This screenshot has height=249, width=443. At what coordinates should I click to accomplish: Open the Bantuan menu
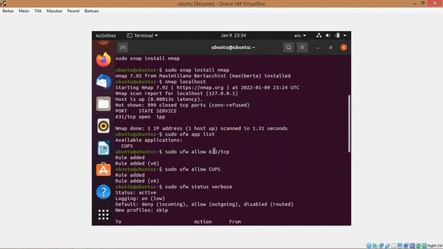click(x=91, y=11)
